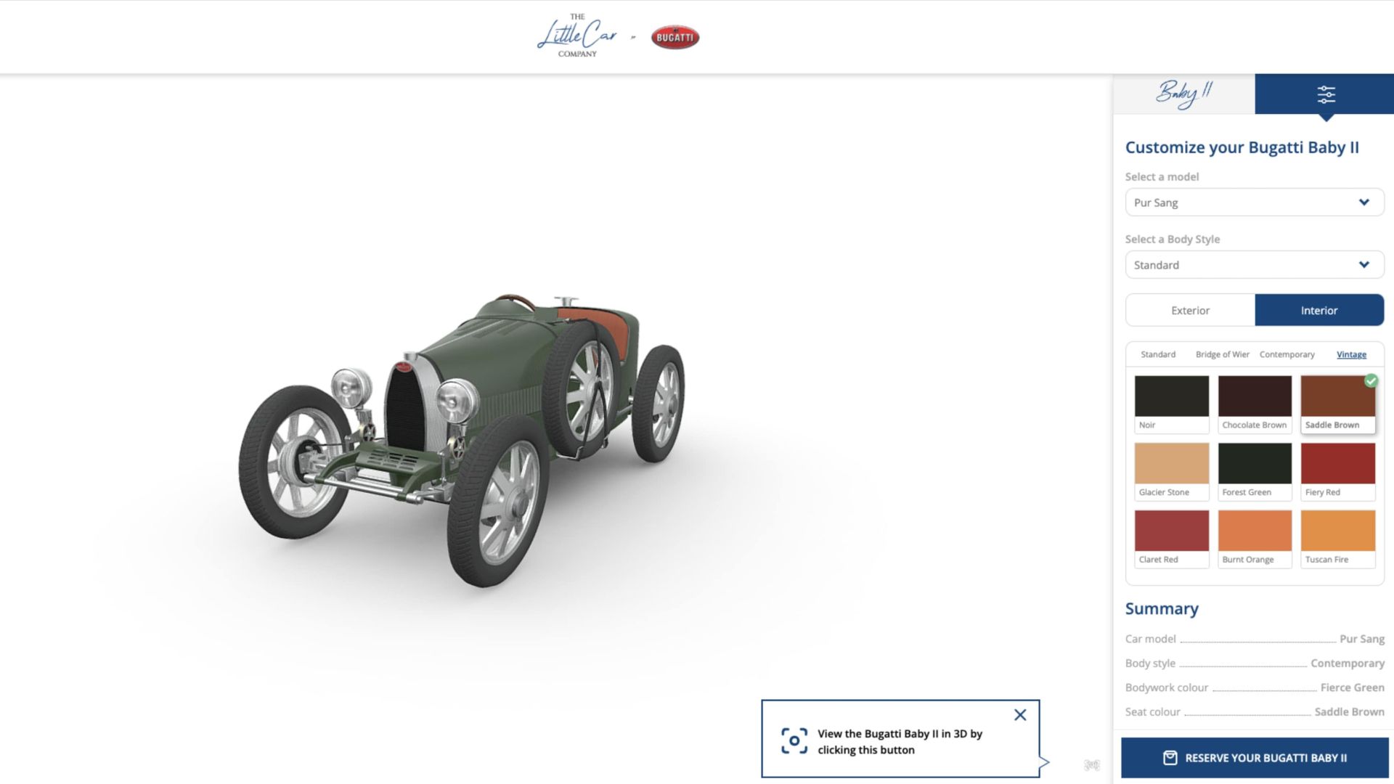Pick the Fiery Red swatch
Image resolution: width=1394 pixels, height=784 pixels.
pos(1338,472)
